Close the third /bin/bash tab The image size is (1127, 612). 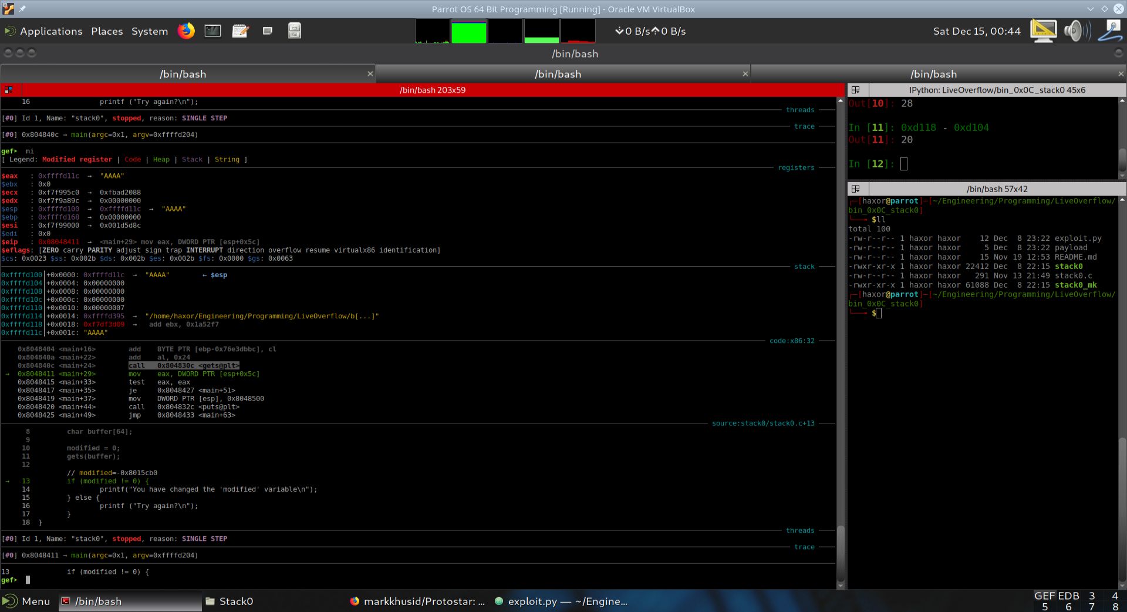[x=1121, y=73]
